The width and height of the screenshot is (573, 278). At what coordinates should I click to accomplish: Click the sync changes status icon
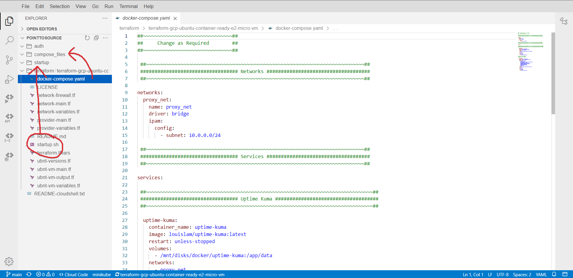click(x=29, y=274)
